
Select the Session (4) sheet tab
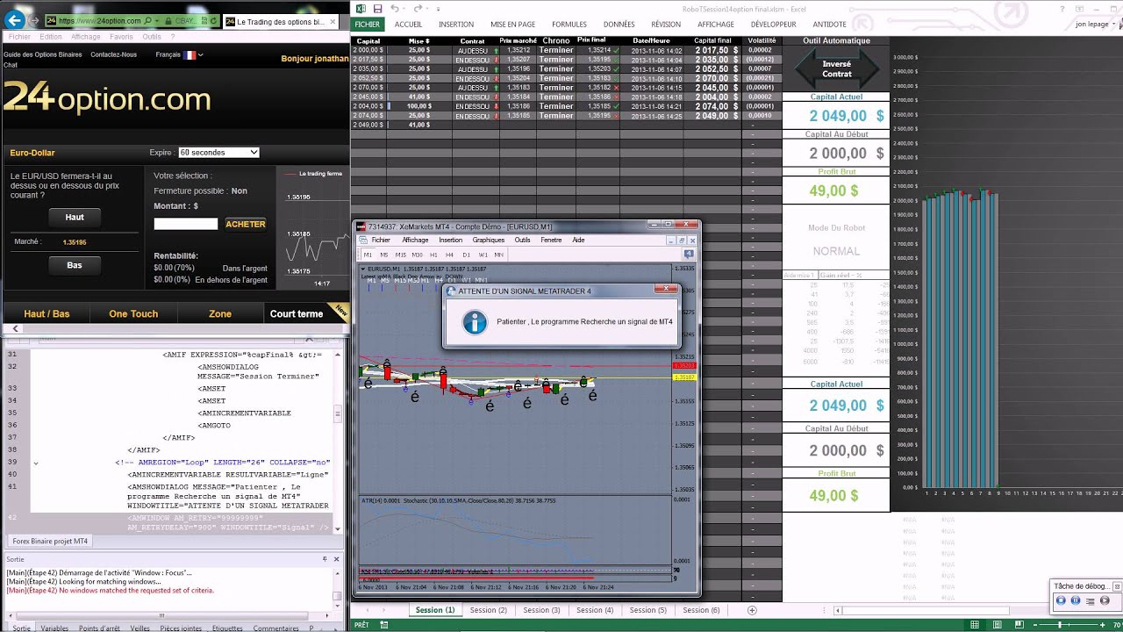tap(595, 610)
